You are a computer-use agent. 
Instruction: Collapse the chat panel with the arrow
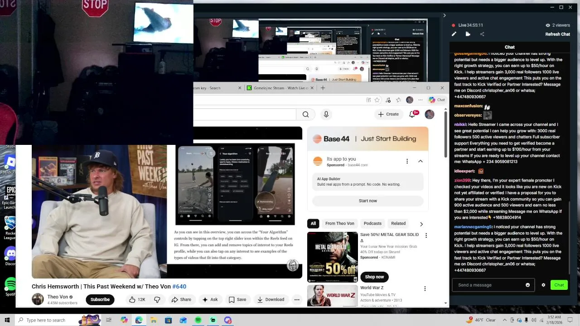(444, 15)
